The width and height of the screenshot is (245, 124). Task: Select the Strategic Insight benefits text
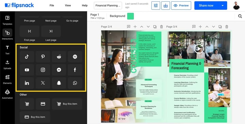point(217,116)
